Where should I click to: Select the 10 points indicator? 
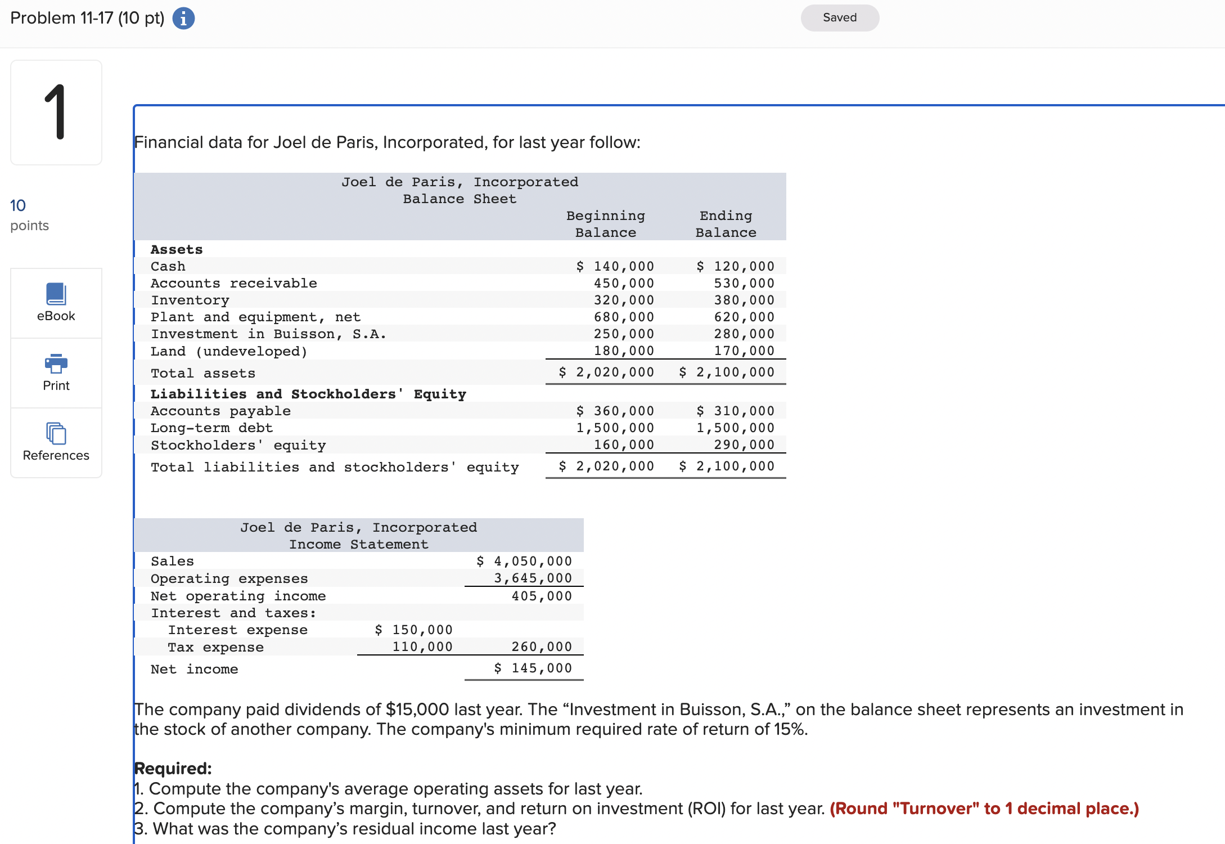tap(29, 214)
